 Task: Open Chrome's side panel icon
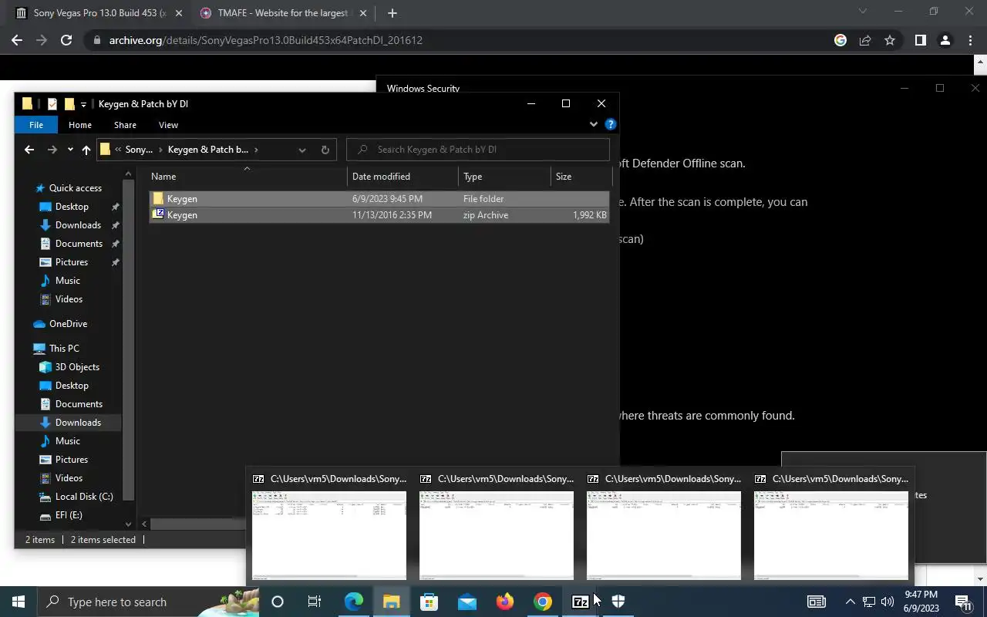point(920,40)
